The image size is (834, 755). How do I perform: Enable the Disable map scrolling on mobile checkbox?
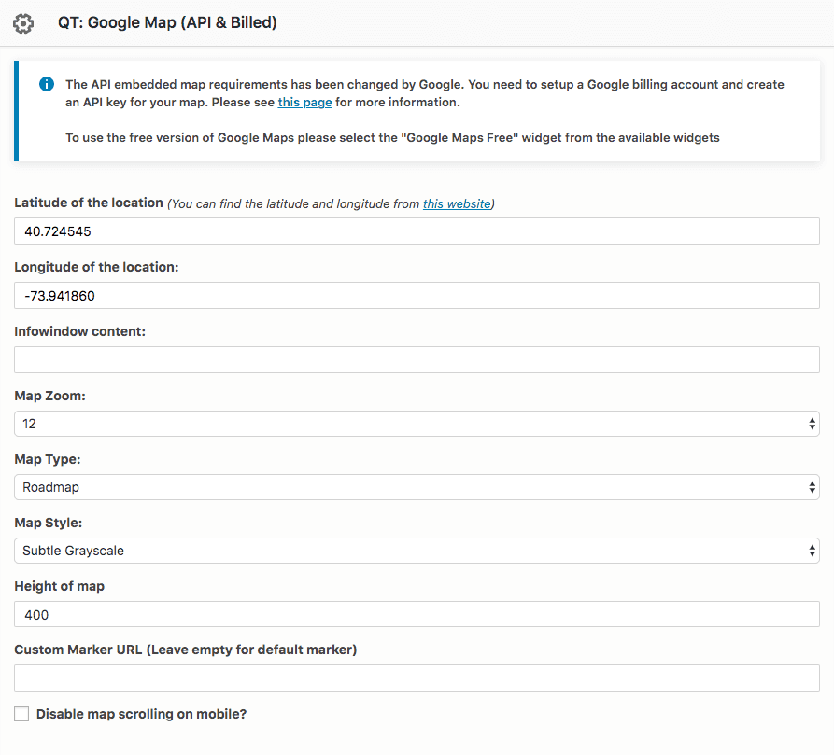click(x=21, y=714)
